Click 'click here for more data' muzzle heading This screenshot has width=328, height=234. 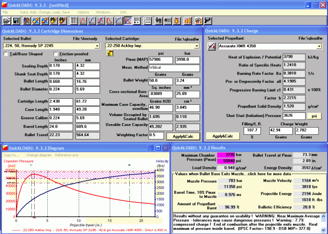(x=233, y=174)
